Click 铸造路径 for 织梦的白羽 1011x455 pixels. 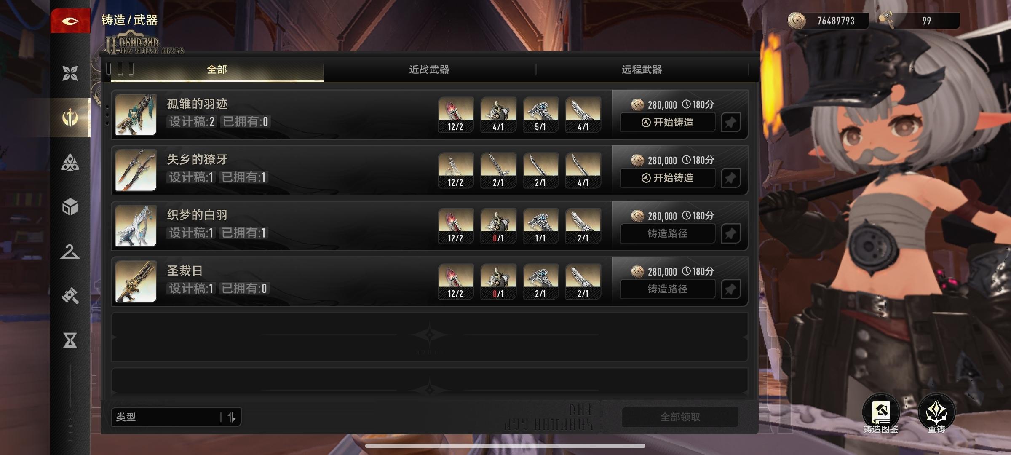[668, 233]
